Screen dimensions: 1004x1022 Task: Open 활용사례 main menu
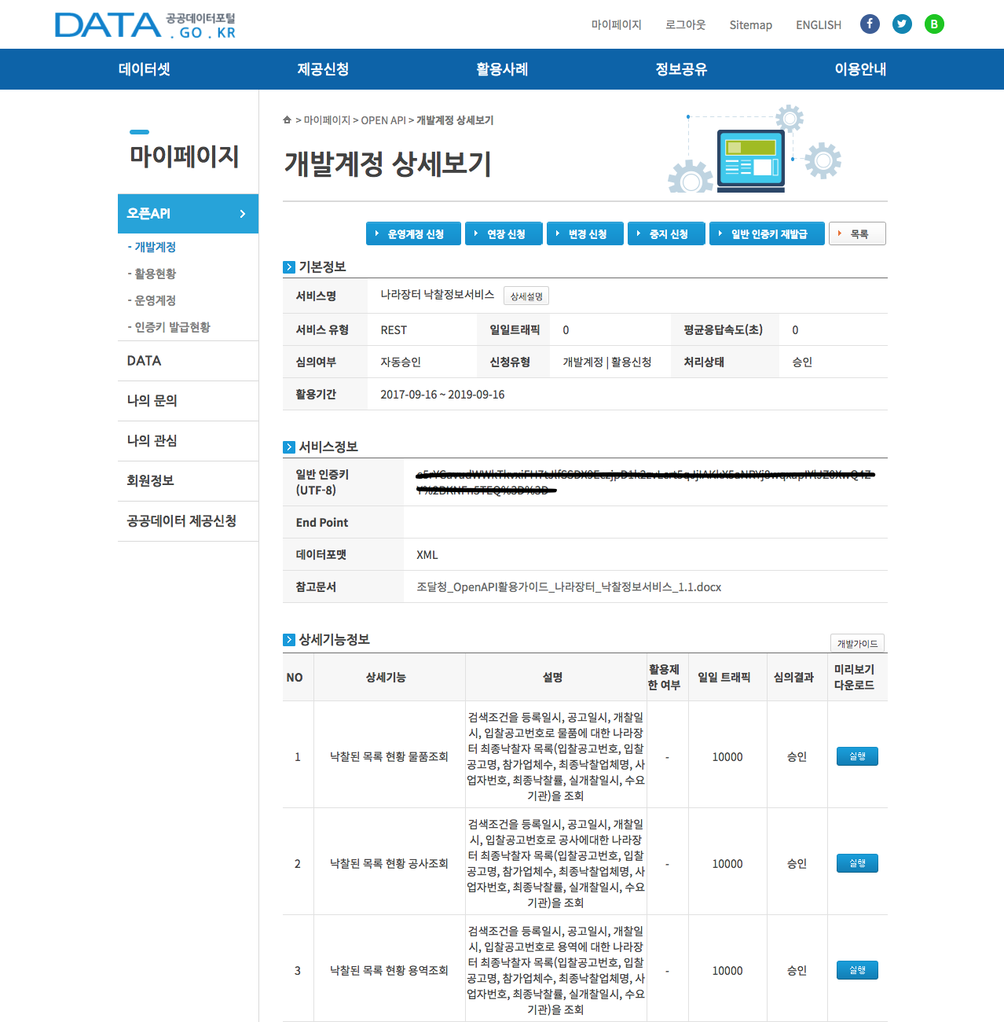(502, 69)
